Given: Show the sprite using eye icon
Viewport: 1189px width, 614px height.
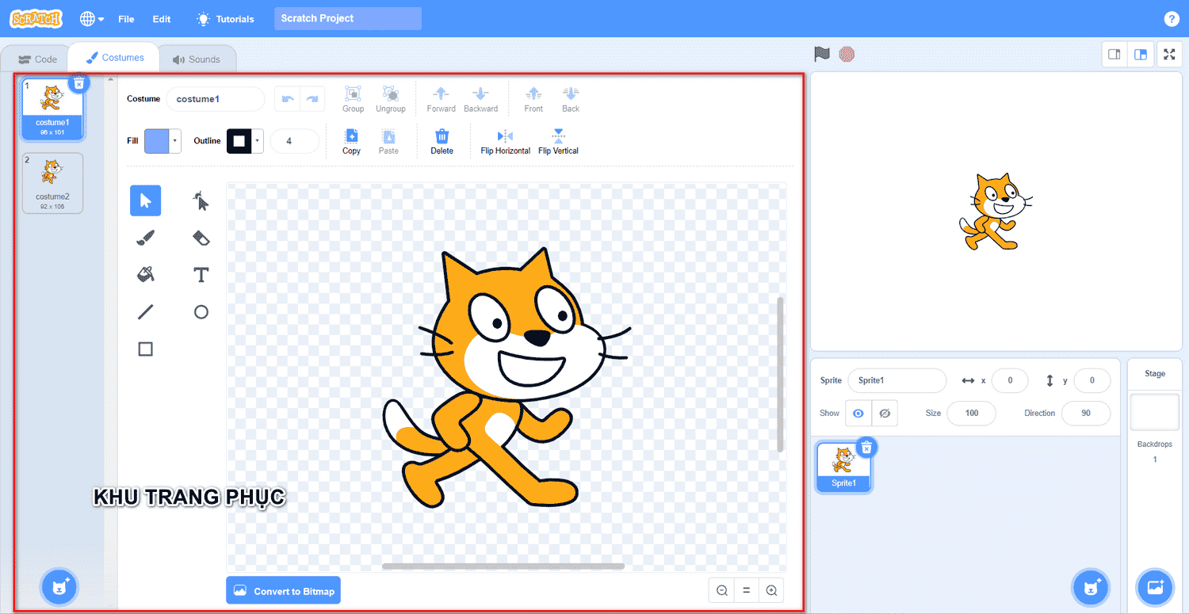Looking at the screenshot, I should click(858, 413).
